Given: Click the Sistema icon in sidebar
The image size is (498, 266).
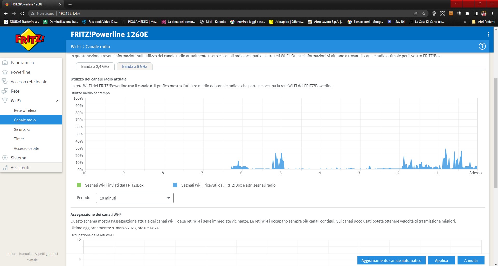Looking at the screenshot, I should click(x=5, y=158).
